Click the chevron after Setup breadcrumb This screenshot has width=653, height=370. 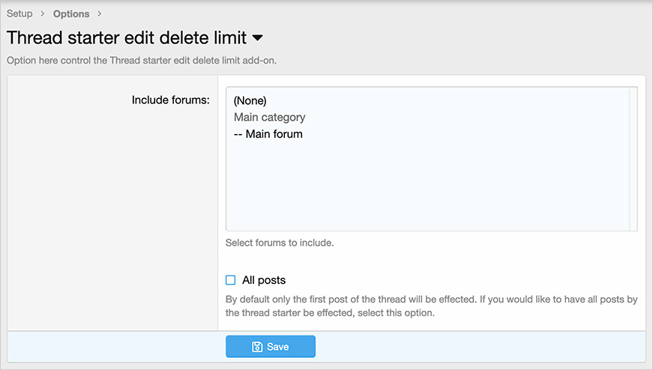43,13
